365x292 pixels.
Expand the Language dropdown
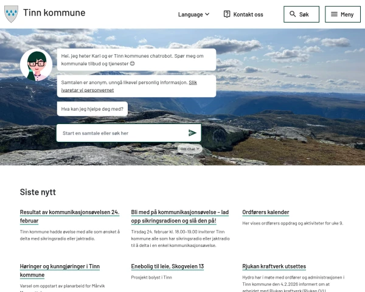coord(193,14)
